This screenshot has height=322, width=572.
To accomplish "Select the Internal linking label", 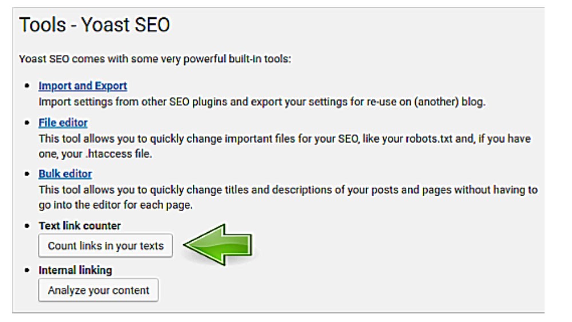I will [x=75, y=269].
